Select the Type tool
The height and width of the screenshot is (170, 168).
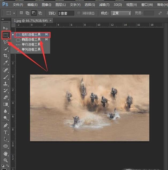click(5, 132)
